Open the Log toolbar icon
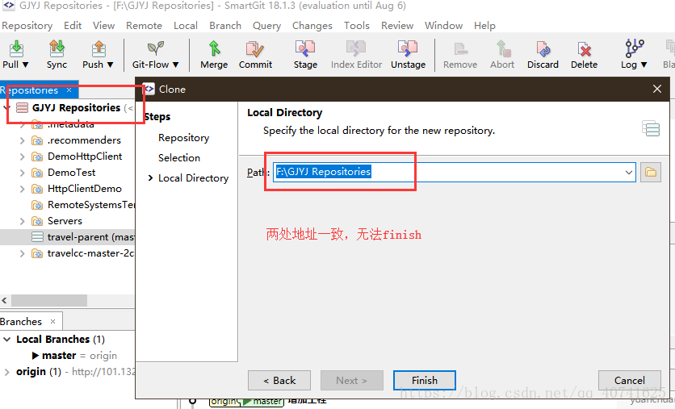Image resolution: width=675 pixels, height=409 pixels. pyautogui.click(x=635, y=48)
